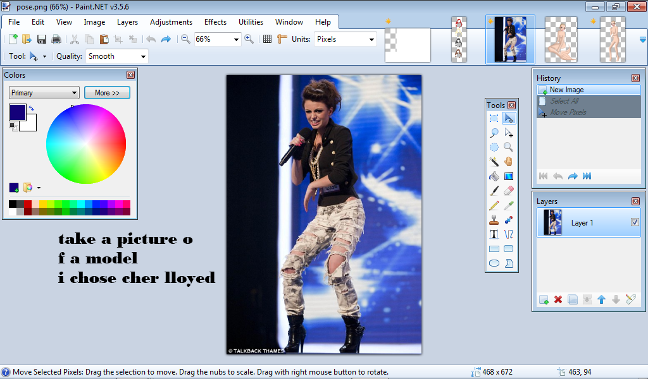This screenshot has width=648, height=379.
Task: Click History fast forward button
Action: [x=587, y=176]
